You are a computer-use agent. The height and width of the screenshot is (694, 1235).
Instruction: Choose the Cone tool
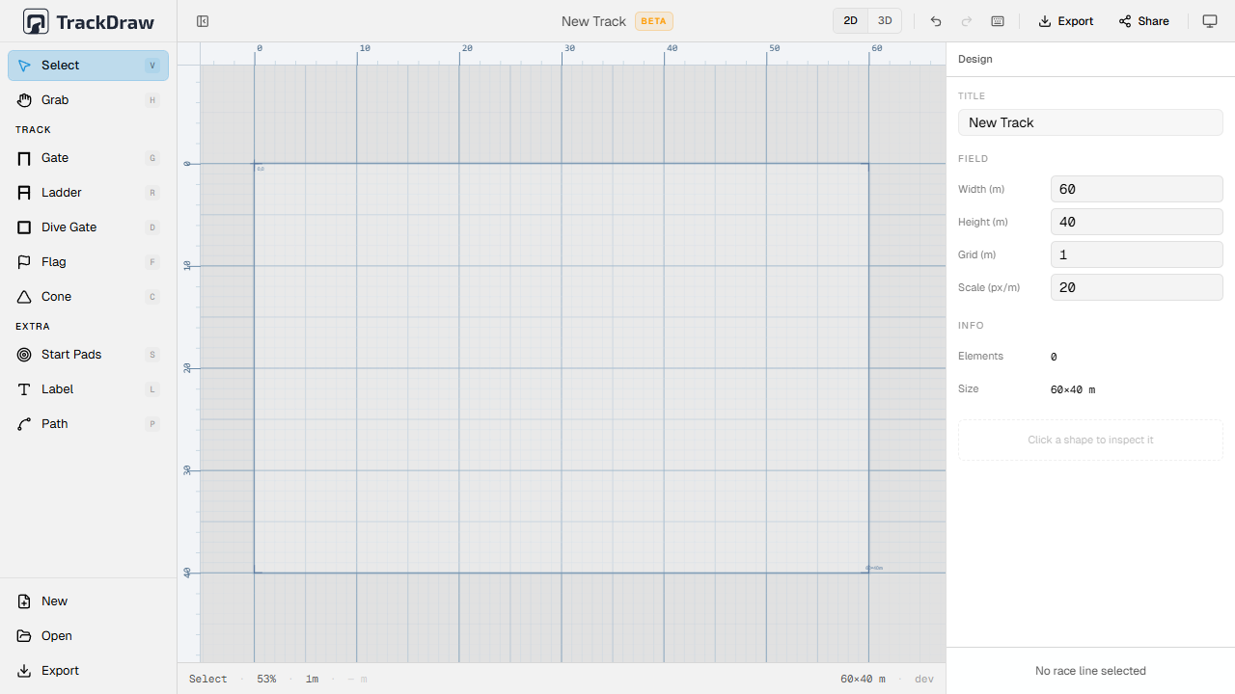coord(55,296)
